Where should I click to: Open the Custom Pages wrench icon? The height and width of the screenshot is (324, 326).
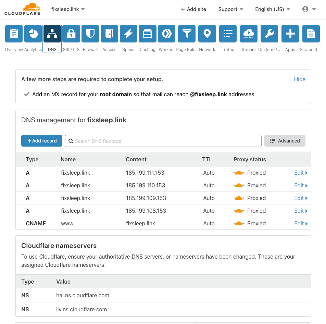click(x=269, y=34)
